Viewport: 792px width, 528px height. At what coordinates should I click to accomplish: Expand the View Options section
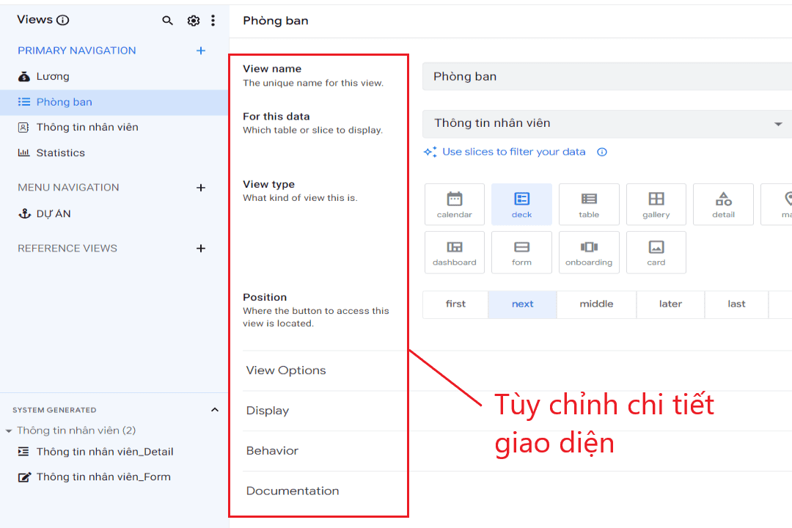286,370
